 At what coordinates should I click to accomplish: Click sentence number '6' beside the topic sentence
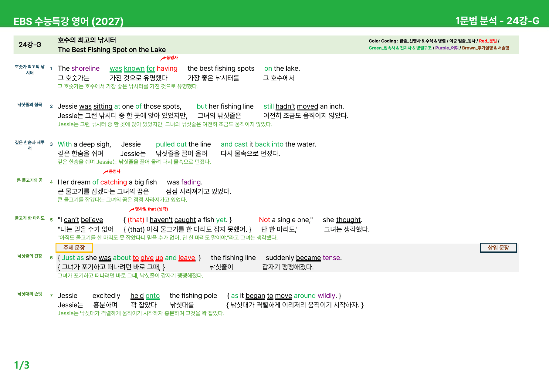click(51, 258)
